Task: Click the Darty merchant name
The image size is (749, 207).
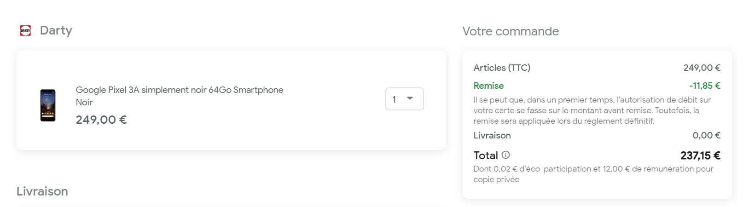Action: click(56, 30)
